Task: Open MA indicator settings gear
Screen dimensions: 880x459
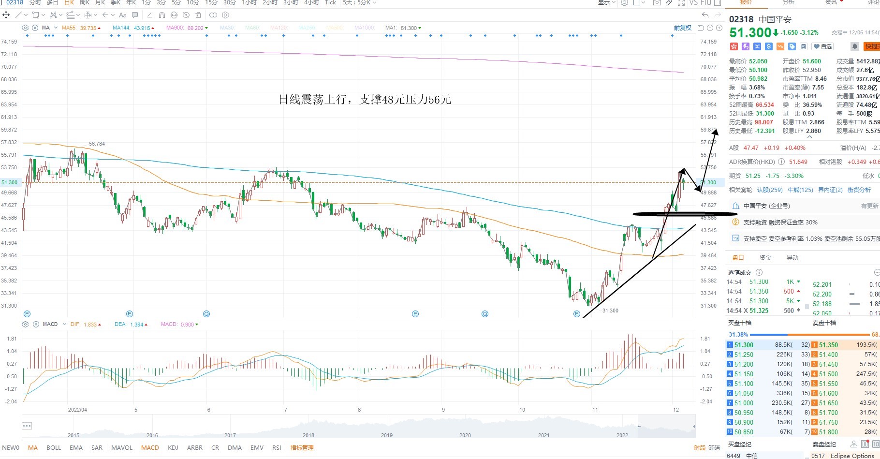Action: pos(25,28)
